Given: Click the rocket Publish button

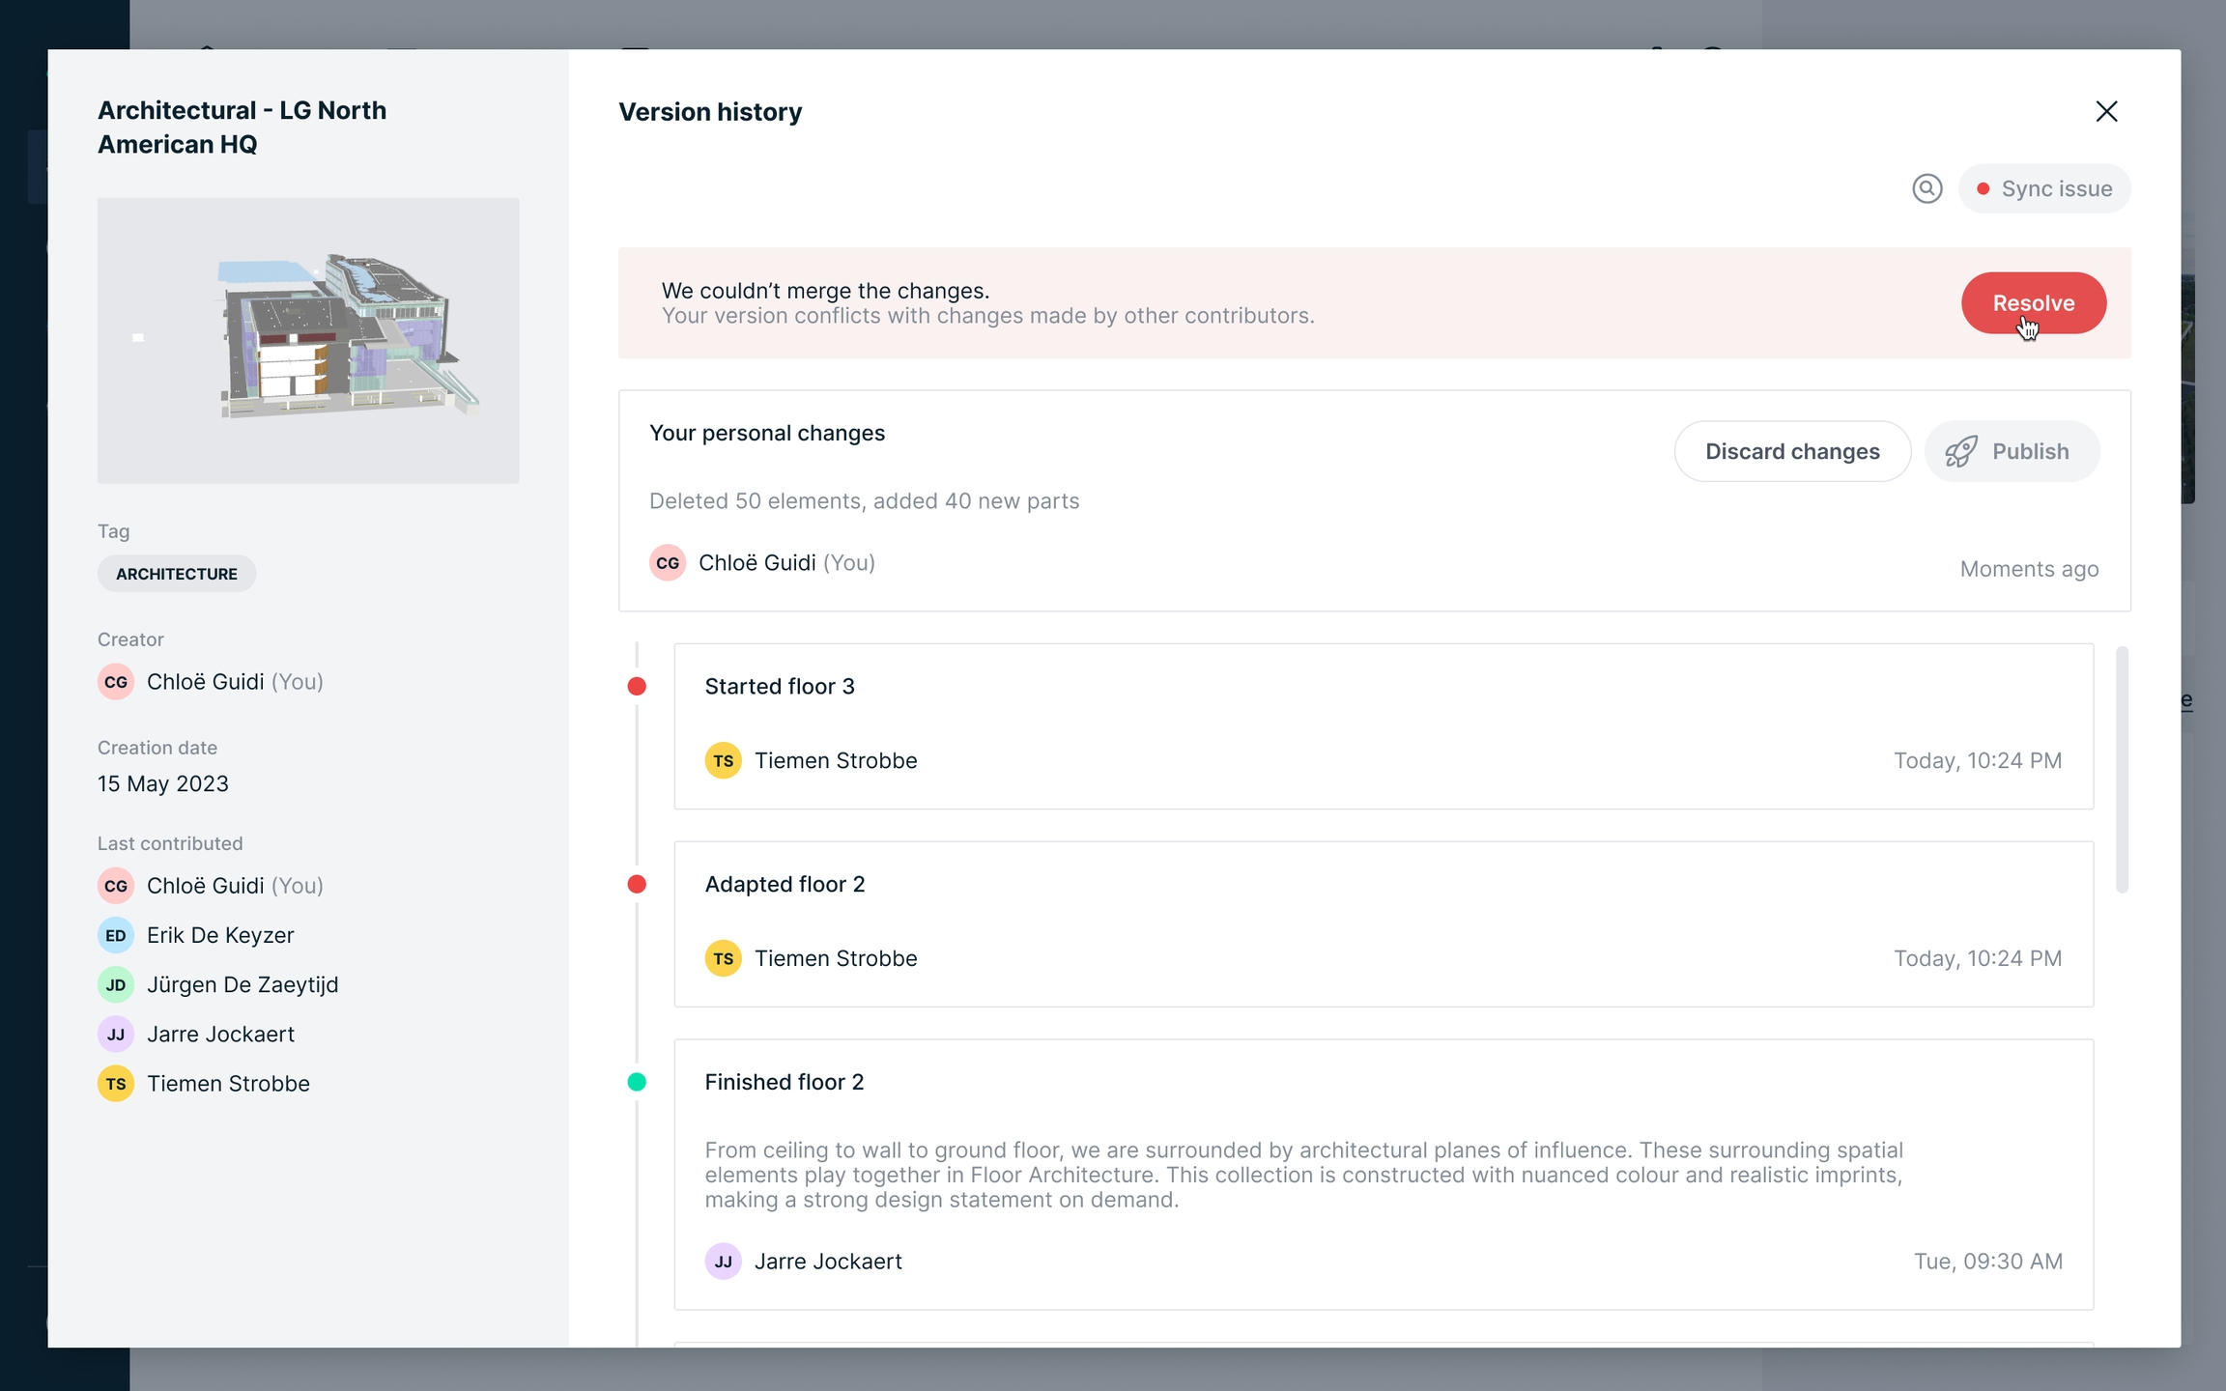Looking at the screenshot, I should (2012, 451).
